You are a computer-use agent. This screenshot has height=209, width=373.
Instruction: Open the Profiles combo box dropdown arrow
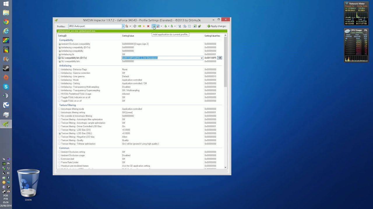coord(123,26)
